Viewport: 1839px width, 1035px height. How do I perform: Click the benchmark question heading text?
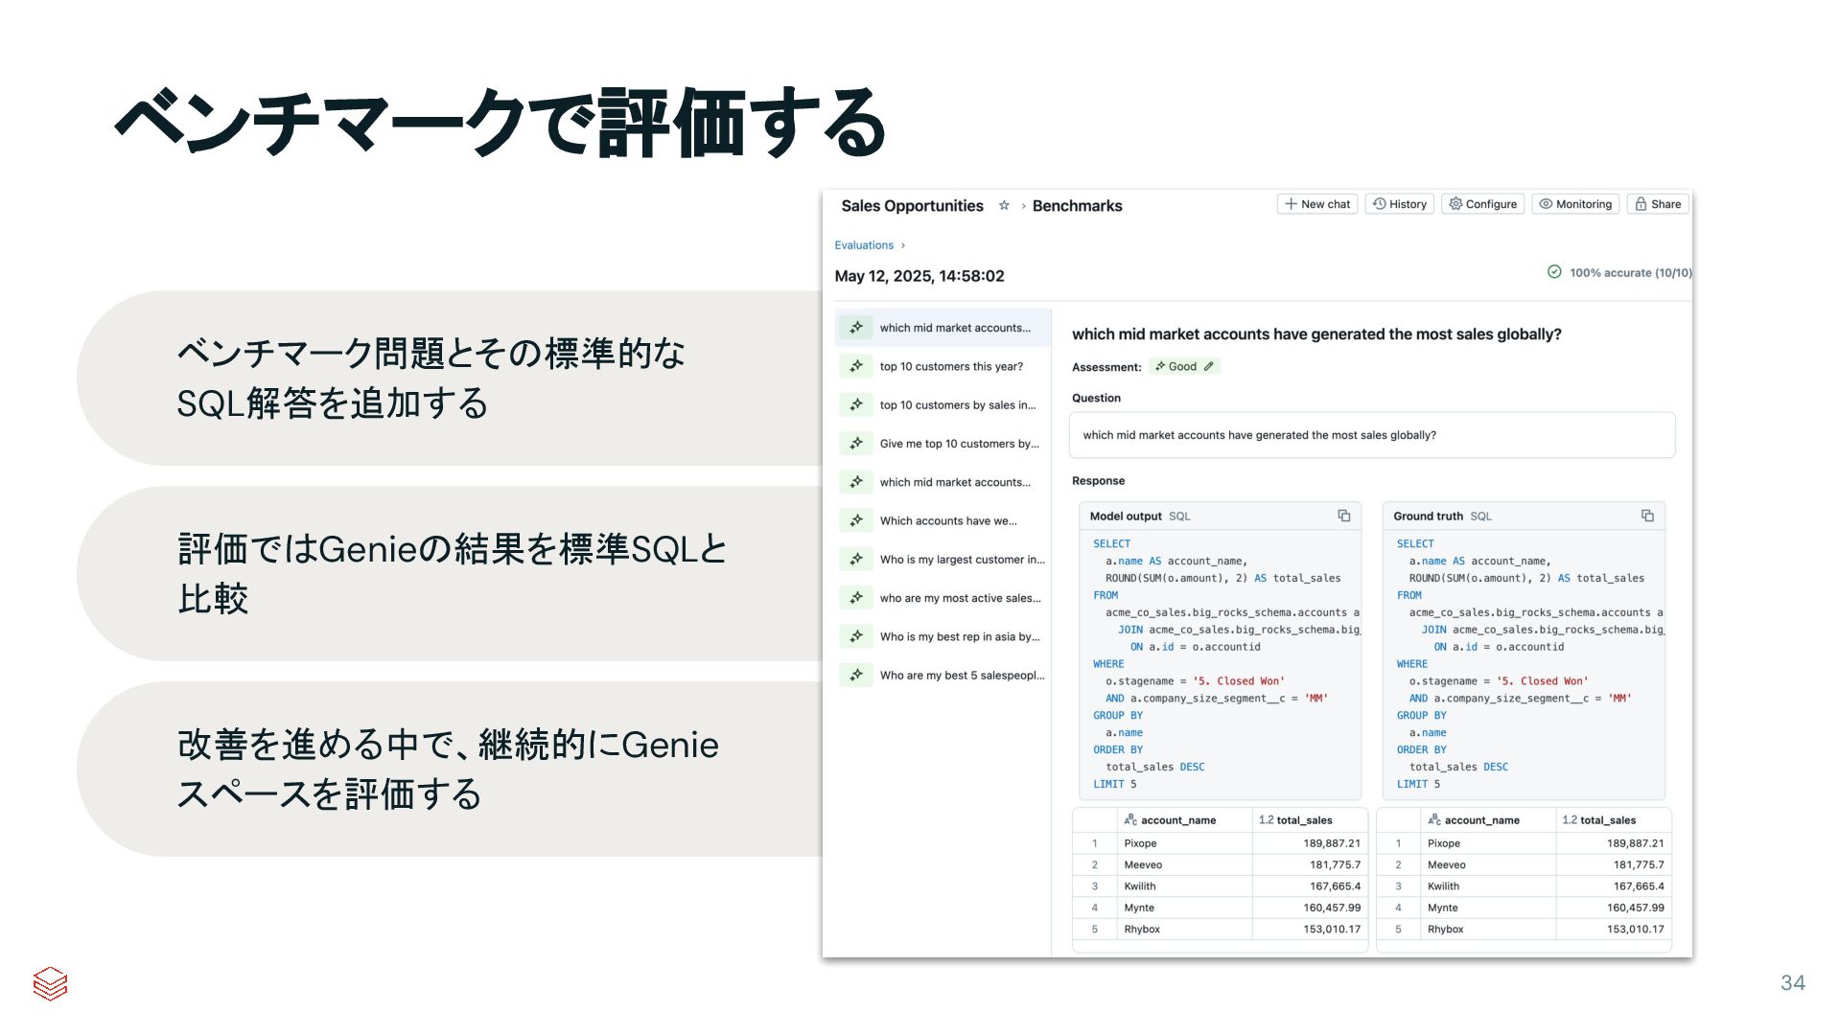pyautogui.click(x=1316, y=334)
